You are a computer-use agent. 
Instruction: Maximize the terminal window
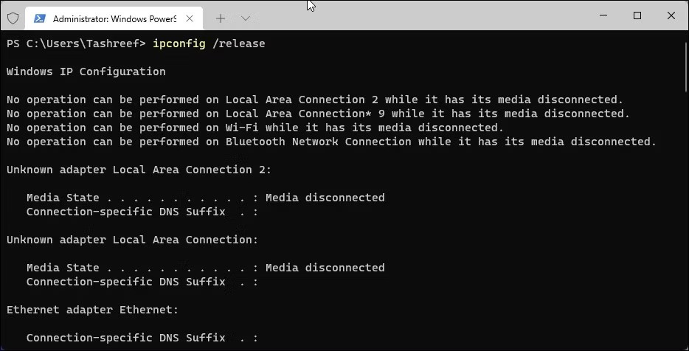(x=637, y=15)
